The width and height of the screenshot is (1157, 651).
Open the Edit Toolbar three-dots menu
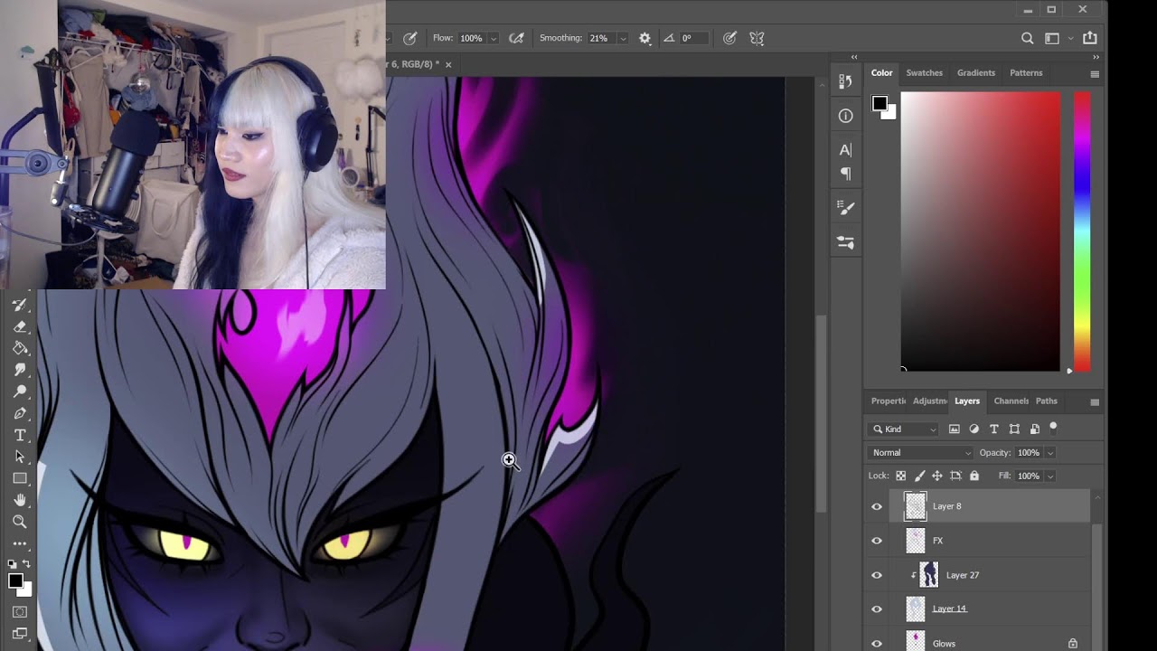click(20, 543)
